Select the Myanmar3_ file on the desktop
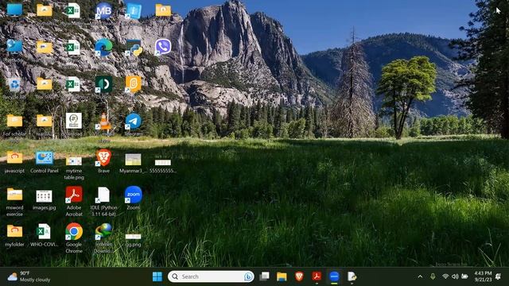509x286 pixels. [x=133, y=160]
